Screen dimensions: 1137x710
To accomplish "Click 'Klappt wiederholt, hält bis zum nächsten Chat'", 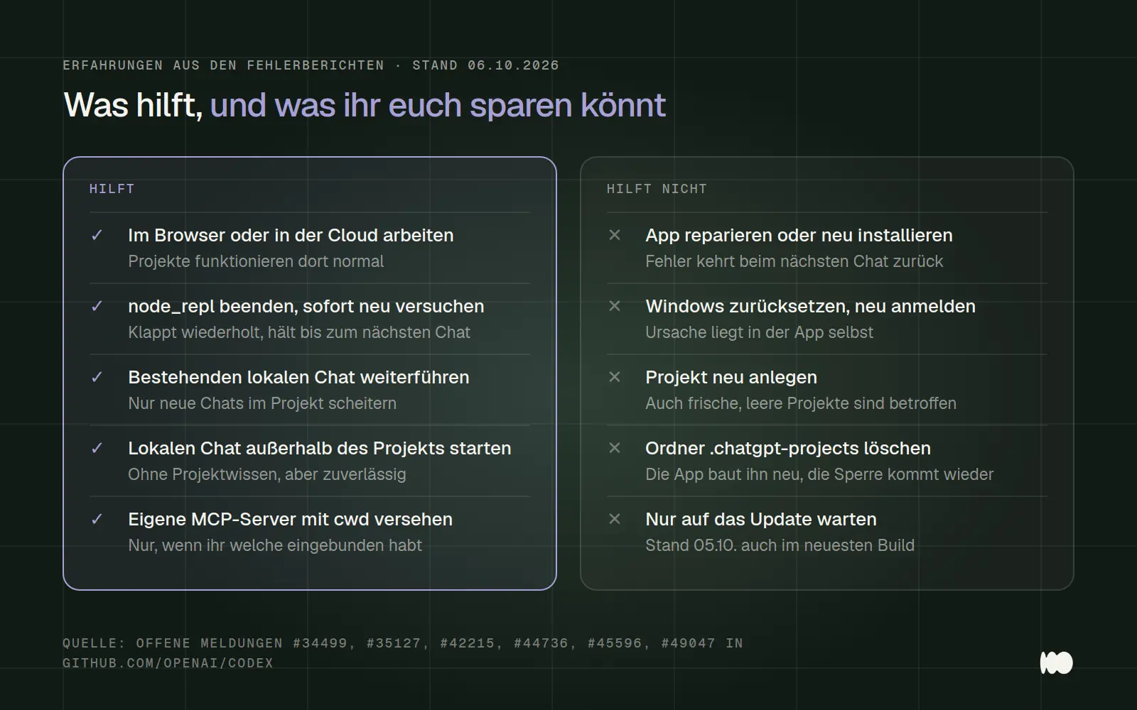I will [x=299, y=332].
